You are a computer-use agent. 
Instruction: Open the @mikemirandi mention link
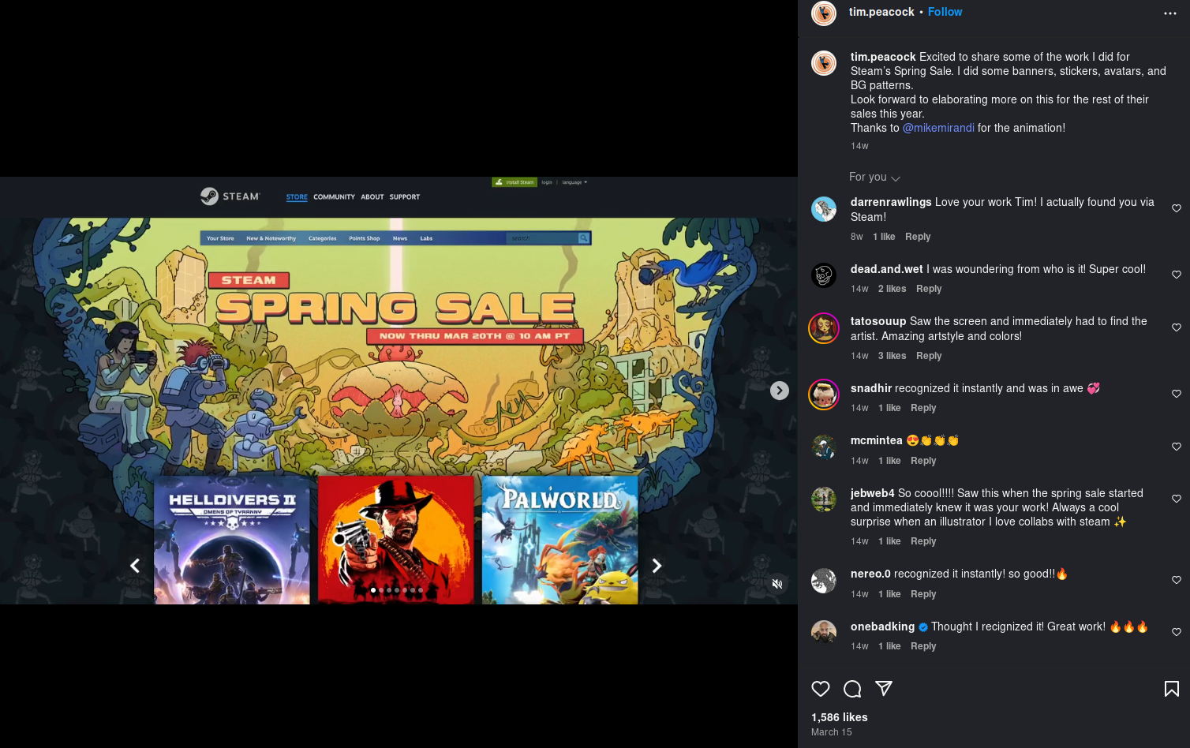pyautogui.click(x=938, y=128)
